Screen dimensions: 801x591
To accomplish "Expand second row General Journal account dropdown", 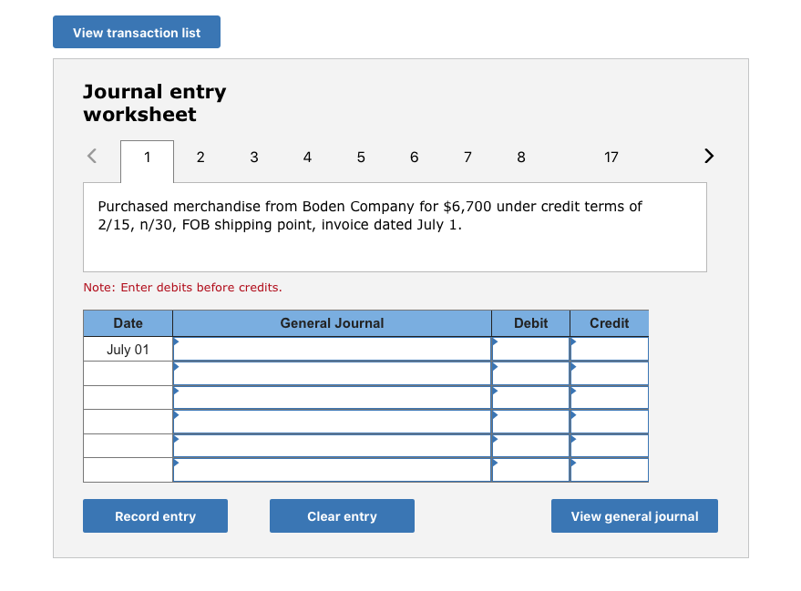I will click(332, 373).
